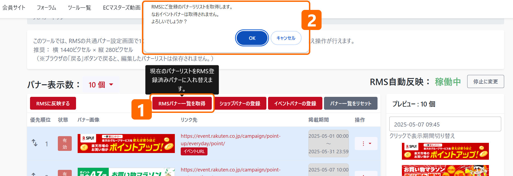Confirm the dialog with OK
This screenshot has width=513, height=176.
point(252,38)
